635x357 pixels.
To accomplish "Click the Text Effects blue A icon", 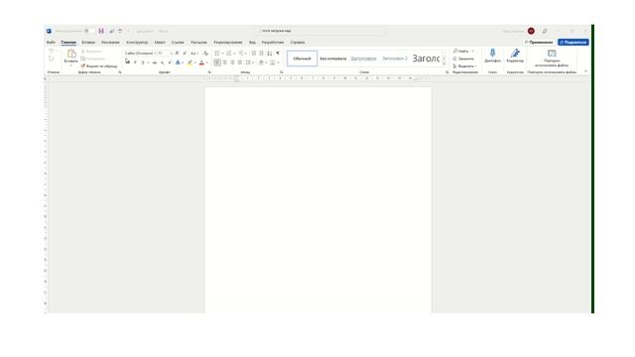I will 178,62.
